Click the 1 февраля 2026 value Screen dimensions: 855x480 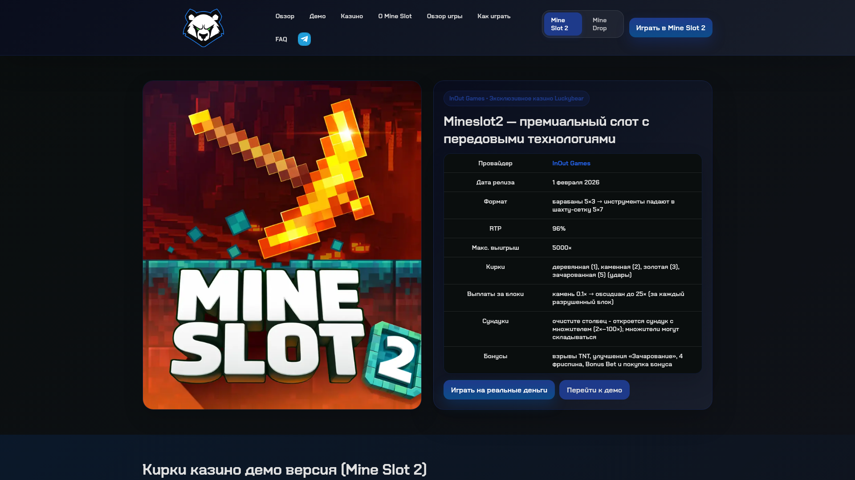pyautogui.click(x=576, y=182)
